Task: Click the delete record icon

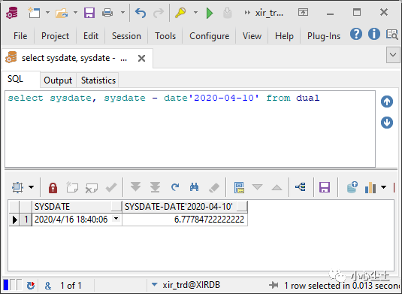Action: click(x=91, y=187)
